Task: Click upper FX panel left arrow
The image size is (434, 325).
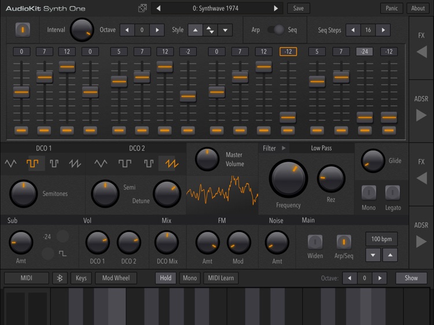Action: [422, 51]
